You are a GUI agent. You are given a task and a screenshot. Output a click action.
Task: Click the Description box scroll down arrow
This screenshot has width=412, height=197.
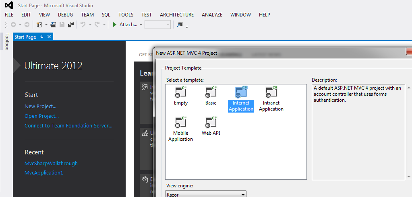click(x=408, y=177)
